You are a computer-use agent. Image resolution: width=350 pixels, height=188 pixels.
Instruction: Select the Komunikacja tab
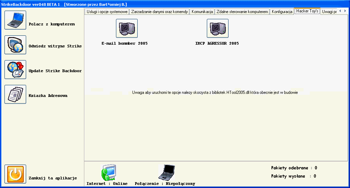tap(202, 12)
